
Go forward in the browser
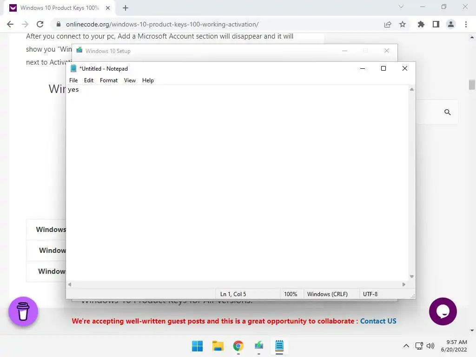point(25,24)
